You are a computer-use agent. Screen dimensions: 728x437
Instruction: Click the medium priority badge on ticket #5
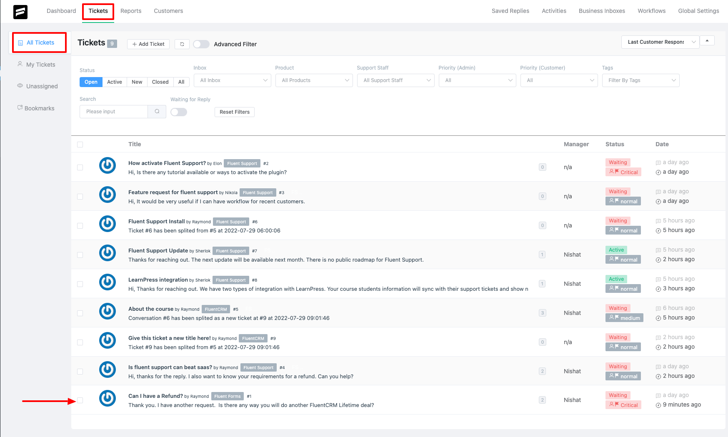click(x=624, y=318)
